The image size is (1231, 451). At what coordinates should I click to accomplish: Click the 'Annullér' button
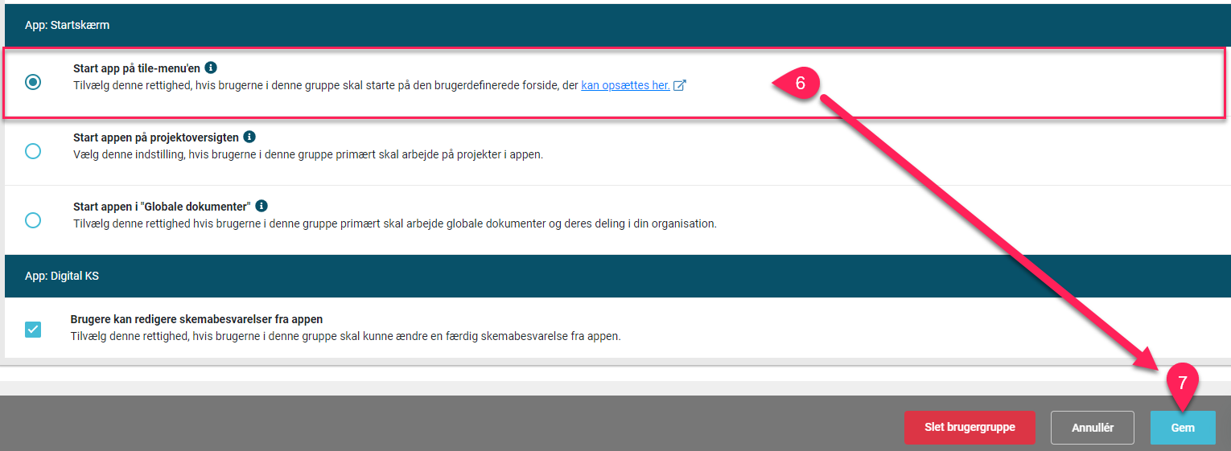[1093, 428]
